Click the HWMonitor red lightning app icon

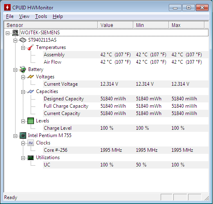[7, 7]
